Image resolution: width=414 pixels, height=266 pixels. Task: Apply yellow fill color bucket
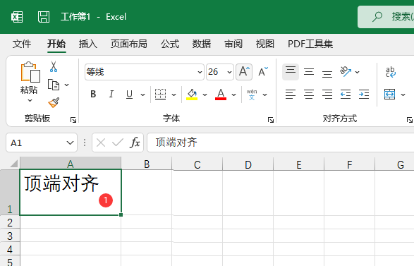pos(192,95)
